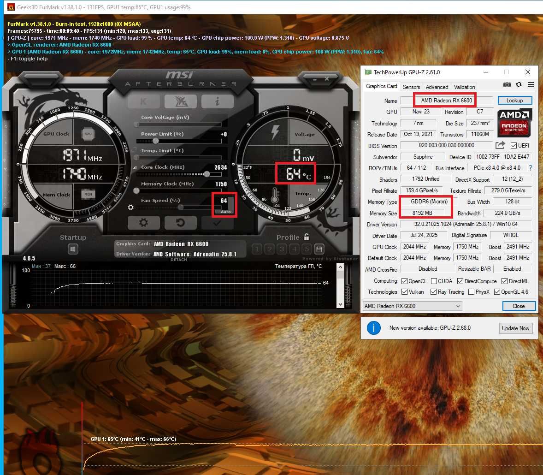Click the GPU icon on clock gauge
This screenshot has height=475, width=543.
click(x=89, y=134)
